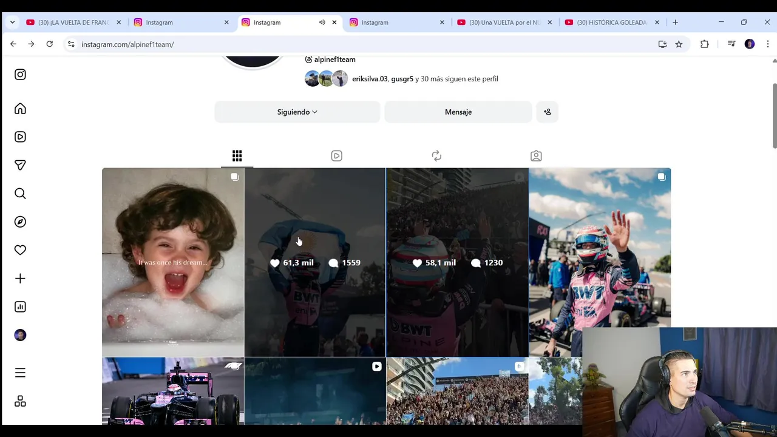Open the hamburger More menu in the sidebar
Screen dimensions: 777x437
point(20,373)
